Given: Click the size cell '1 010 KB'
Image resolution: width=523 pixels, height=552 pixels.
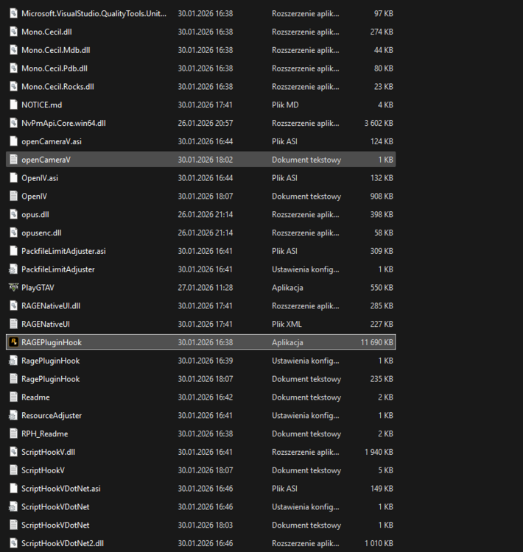Looking at the screenshot, I should click(379, 543).
